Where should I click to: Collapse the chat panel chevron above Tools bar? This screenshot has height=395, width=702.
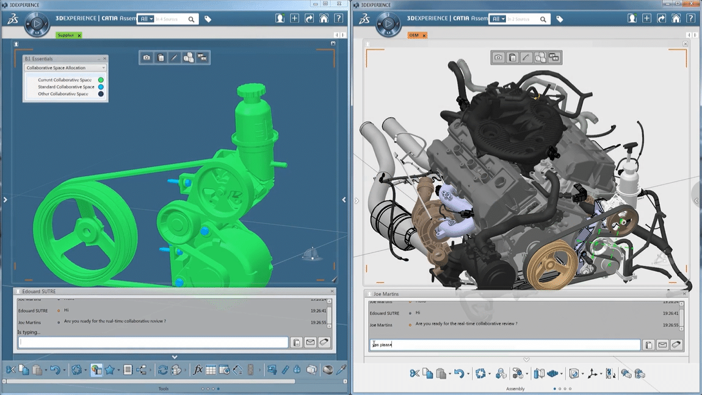(175, 357)
